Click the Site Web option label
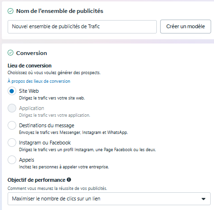Screen dimensions: 214x210 click(29, 91)
